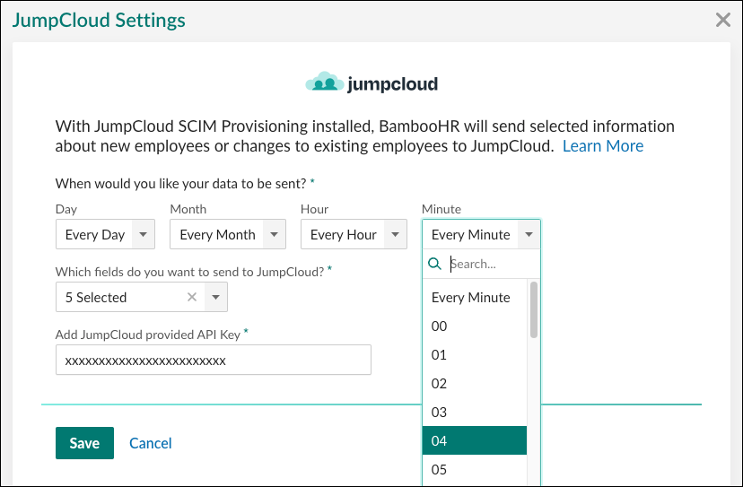
Task: Choose minute 01 from the list
Action: coord(440,355)
